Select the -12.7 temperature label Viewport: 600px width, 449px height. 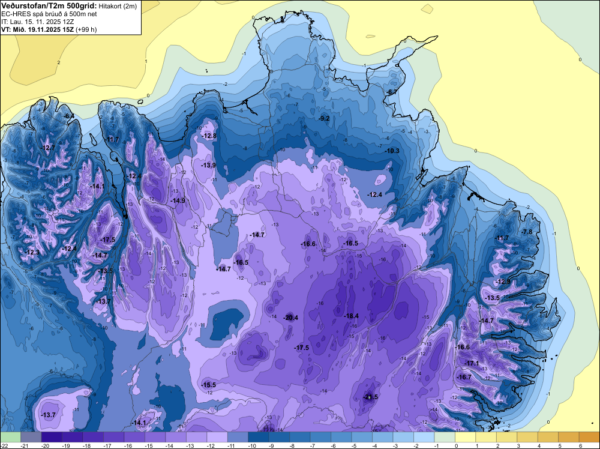[48, 148]
